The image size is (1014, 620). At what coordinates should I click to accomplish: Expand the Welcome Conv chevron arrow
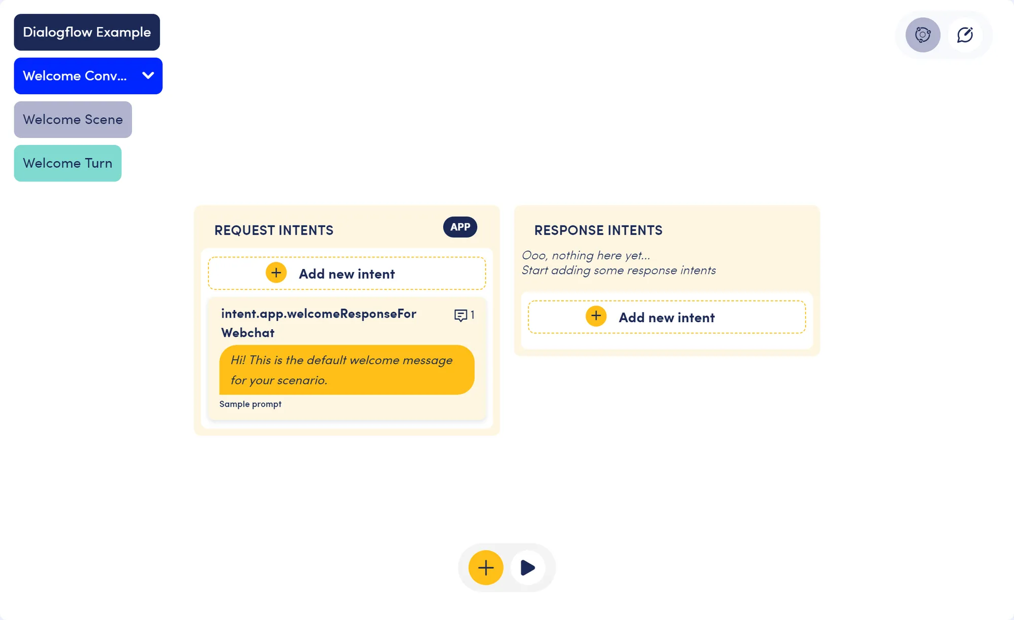click(148, 75)
